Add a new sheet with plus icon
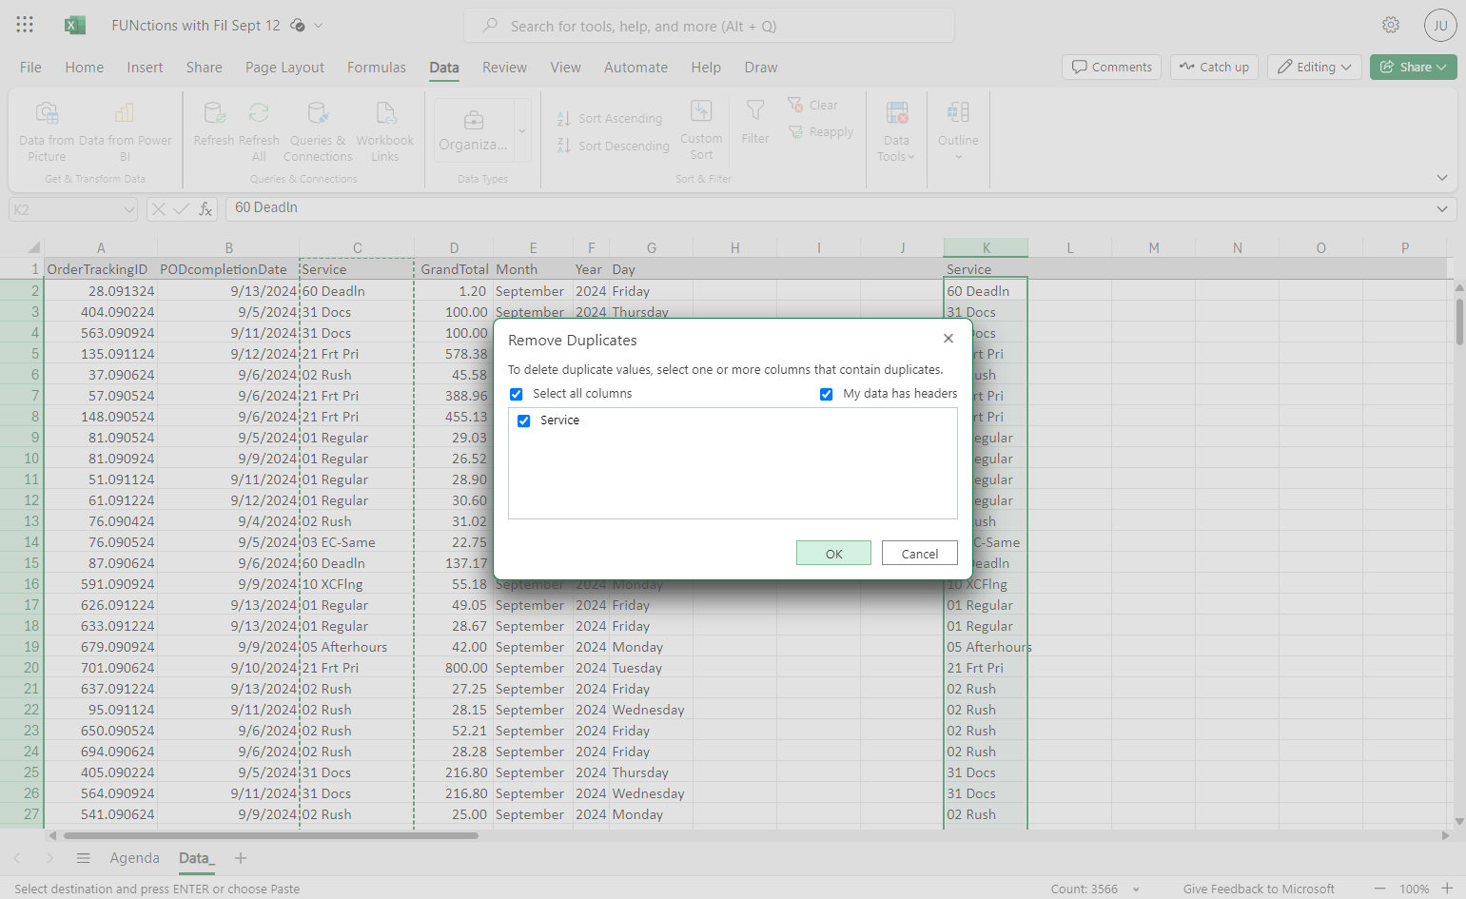The height and width of the screenshot is (899, 1466). (241, 858)
